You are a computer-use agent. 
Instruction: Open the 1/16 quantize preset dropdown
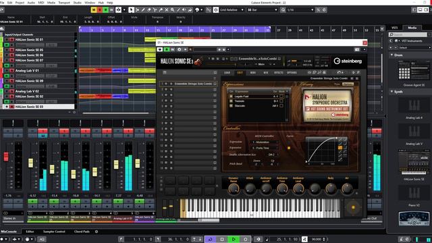coord(300,10)
